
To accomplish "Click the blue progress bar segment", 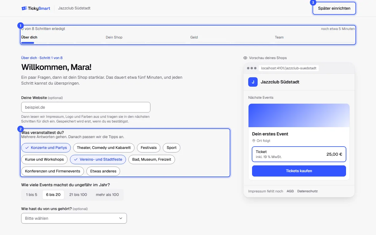I will (x=28, y=43).
